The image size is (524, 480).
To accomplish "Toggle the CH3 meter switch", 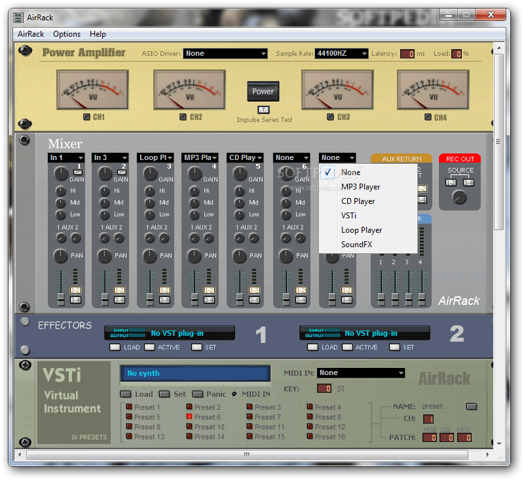I will [x=330, y=117].
